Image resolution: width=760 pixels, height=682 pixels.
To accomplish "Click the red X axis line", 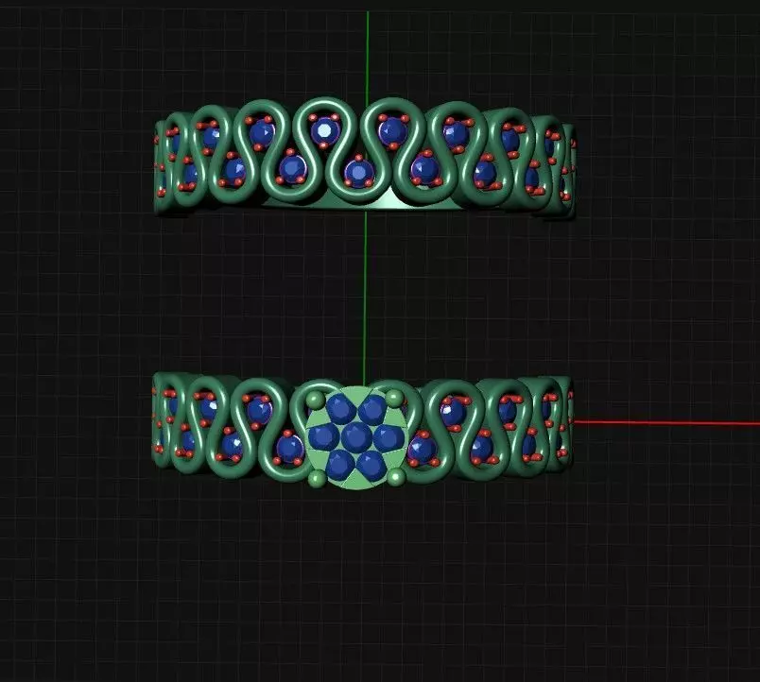I will click(x=666, y=423).
